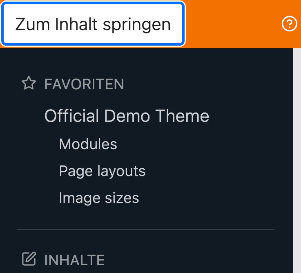The height and width of the screenshot is (273, 301).
Task: Go to Page layouts
Action: tap(102, 171)
